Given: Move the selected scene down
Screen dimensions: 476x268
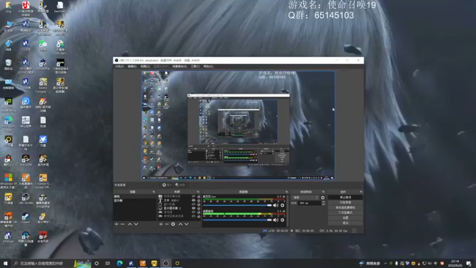Looking at the screenshot, I should click(x=136, y=224).
